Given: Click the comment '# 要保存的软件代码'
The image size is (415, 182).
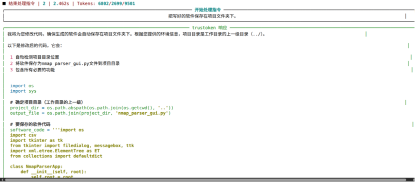Looking at the screenshot, I should 30,124.
